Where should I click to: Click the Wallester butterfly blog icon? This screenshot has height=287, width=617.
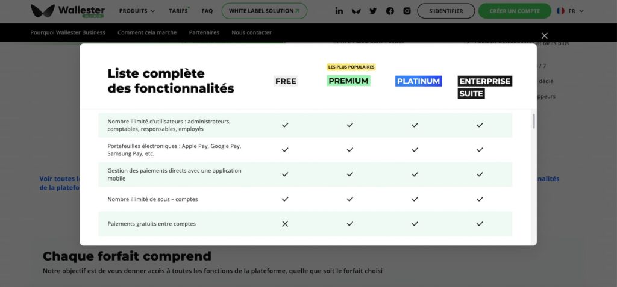pyautogui.click(x=356, y=11)
